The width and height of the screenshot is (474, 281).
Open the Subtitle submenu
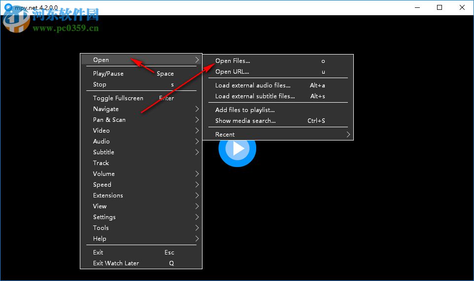pyautogui.click(x=141, y=152)
